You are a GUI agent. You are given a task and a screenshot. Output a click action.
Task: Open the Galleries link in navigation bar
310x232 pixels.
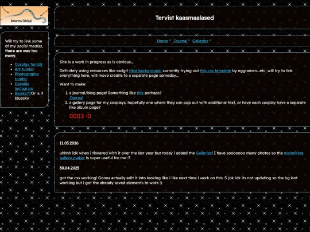click(x=200, y=41)
